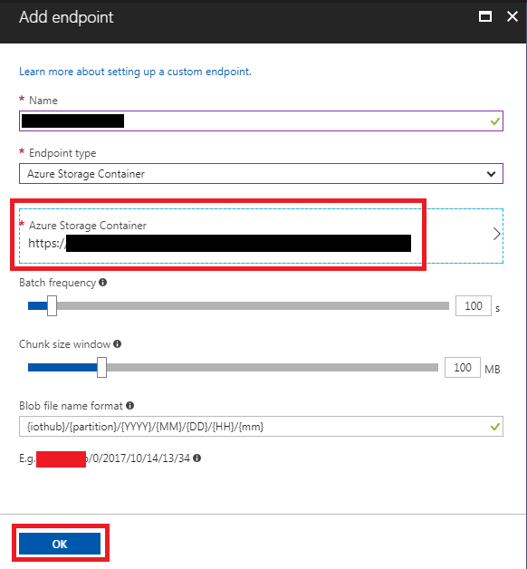The image size is (527, 569).
Task: Click the Name input field
Action: point(261,121)
